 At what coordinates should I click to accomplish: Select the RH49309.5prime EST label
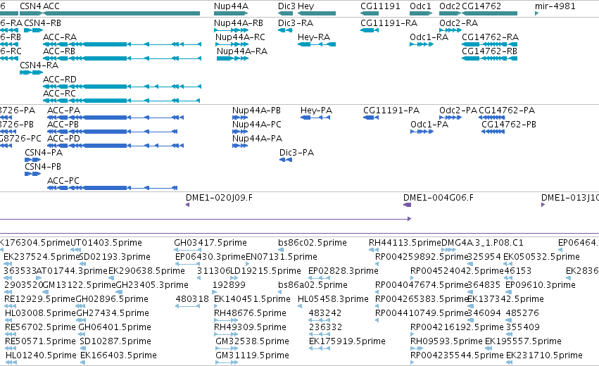click(x=250, y=327)
